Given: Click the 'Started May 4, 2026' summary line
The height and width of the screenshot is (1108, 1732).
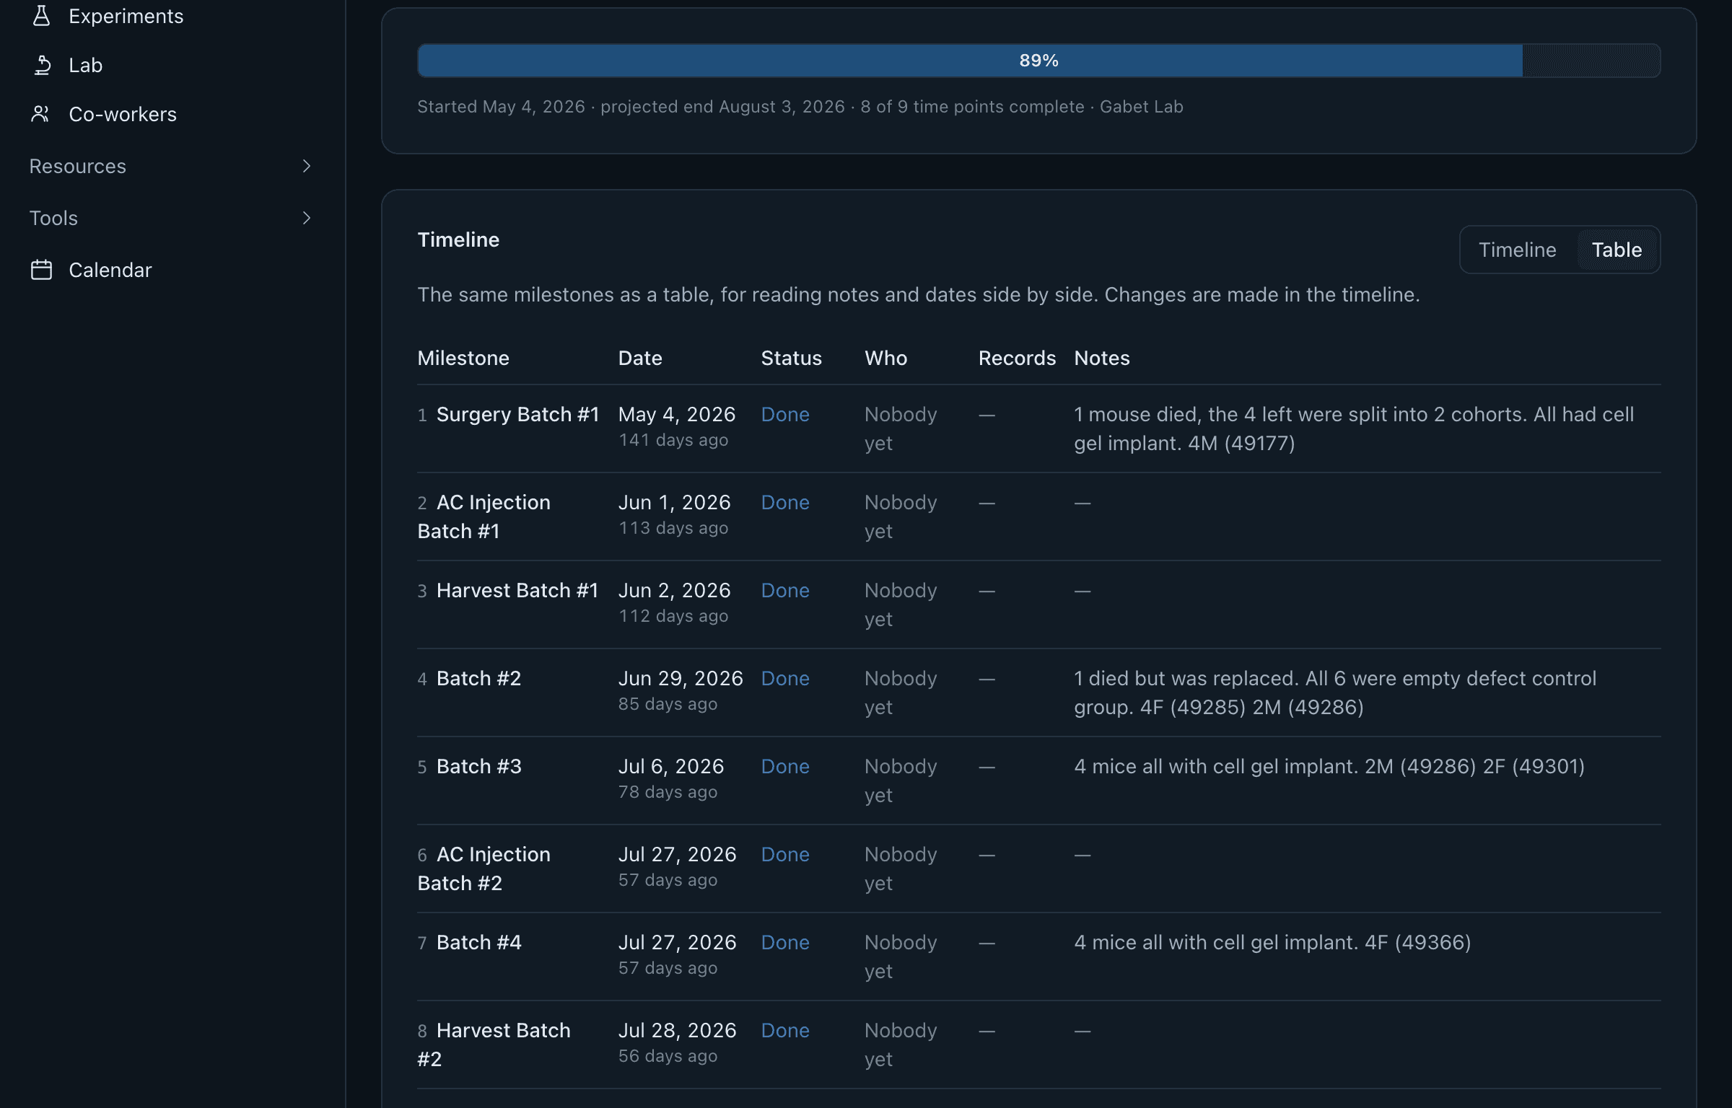Looking at the screenshot, I should [800, 107].
